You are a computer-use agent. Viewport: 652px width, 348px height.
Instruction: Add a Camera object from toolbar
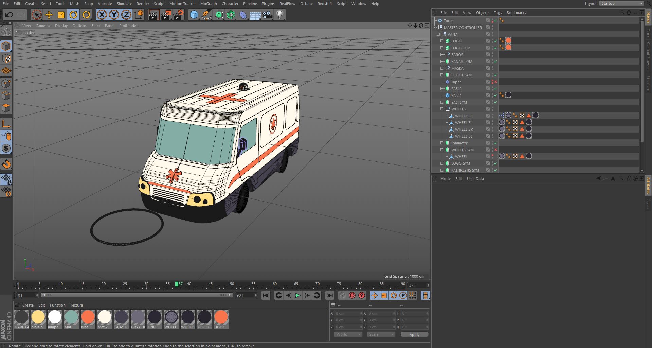pyautogui.click(x=268, y=15)
